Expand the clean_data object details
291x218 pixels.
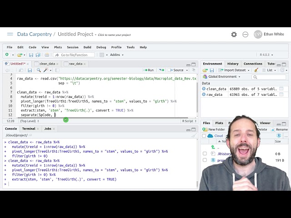point(204,89)
